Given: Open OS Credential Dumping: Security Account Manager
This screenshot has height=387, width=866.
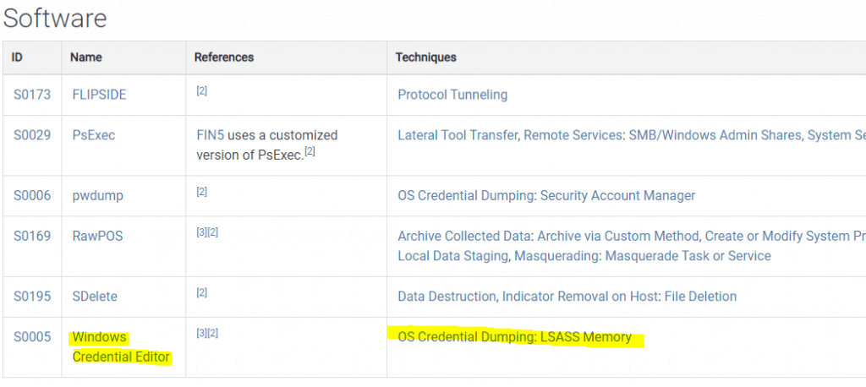Looking at the screenshot, I should pyautogui.click(x=546, y=195).
